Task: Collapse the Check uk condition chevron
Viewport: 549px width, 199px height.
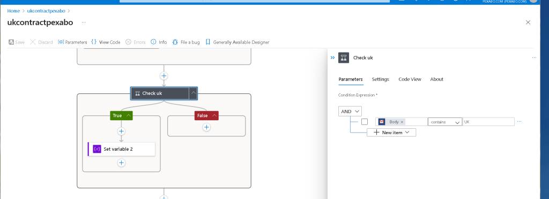Action: point(193,93)
